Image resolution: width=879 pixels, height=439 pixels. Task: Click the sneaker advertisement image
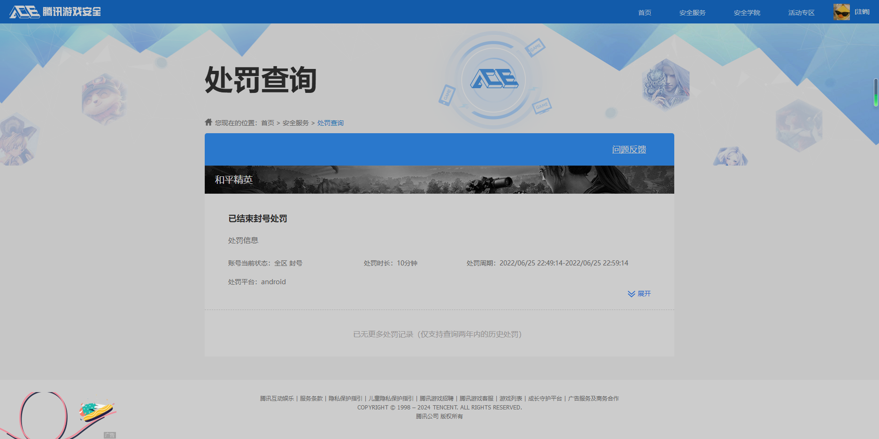tap(58, 416)
